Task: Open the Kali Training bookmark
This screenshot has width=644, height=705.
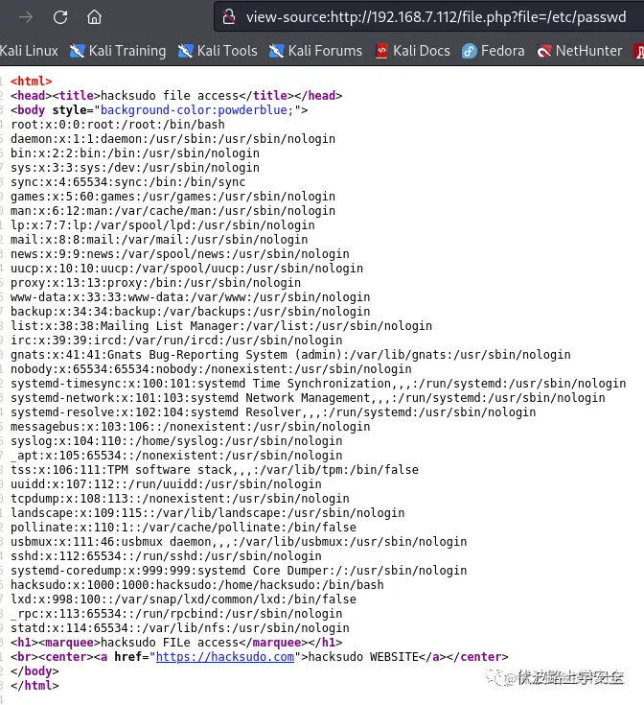Action: [118, 51]
